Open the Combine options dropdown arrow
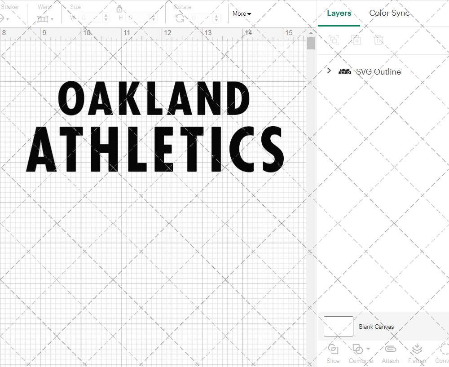Image resolution: width=449 pixels, height=367 pixels. tap(368, 349)
